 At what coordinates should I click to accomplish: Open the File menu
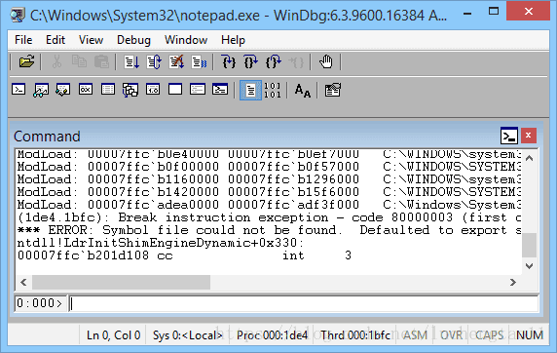(23, 40)
